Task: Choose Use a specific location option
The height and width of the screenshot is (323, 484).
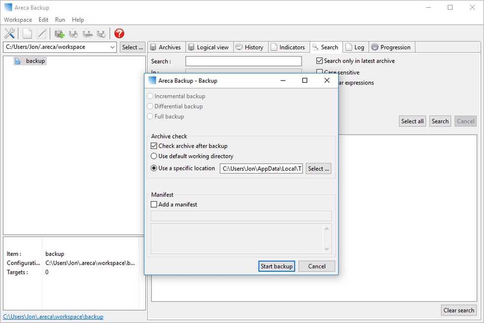Action: pos(154,168)
